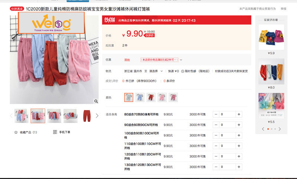Image resolution: width=297 pixels, height=179 pixels.
Task: Click the magnifier zoom icon on product image
Action: tap(96, 101)
